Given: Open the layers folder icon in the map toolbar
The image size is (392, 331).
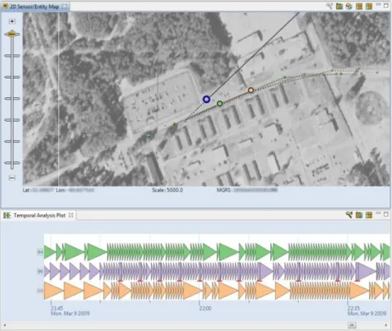Looking at the screenshot, I should 339,6.
